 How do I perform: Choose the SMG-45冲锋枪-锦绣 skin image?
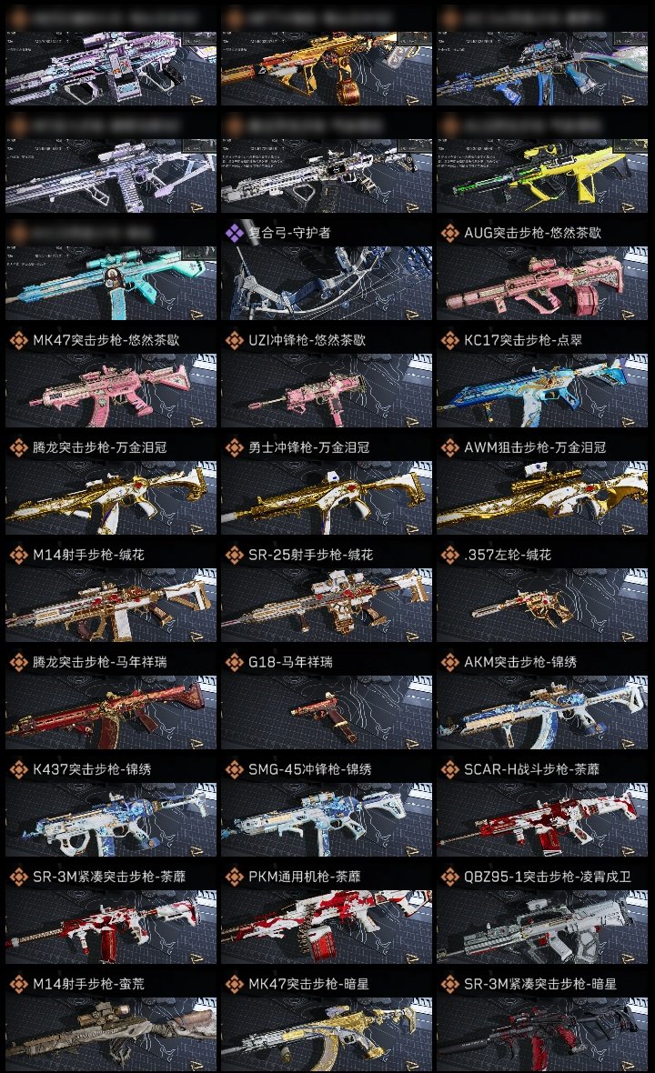(x=327, y=820)
